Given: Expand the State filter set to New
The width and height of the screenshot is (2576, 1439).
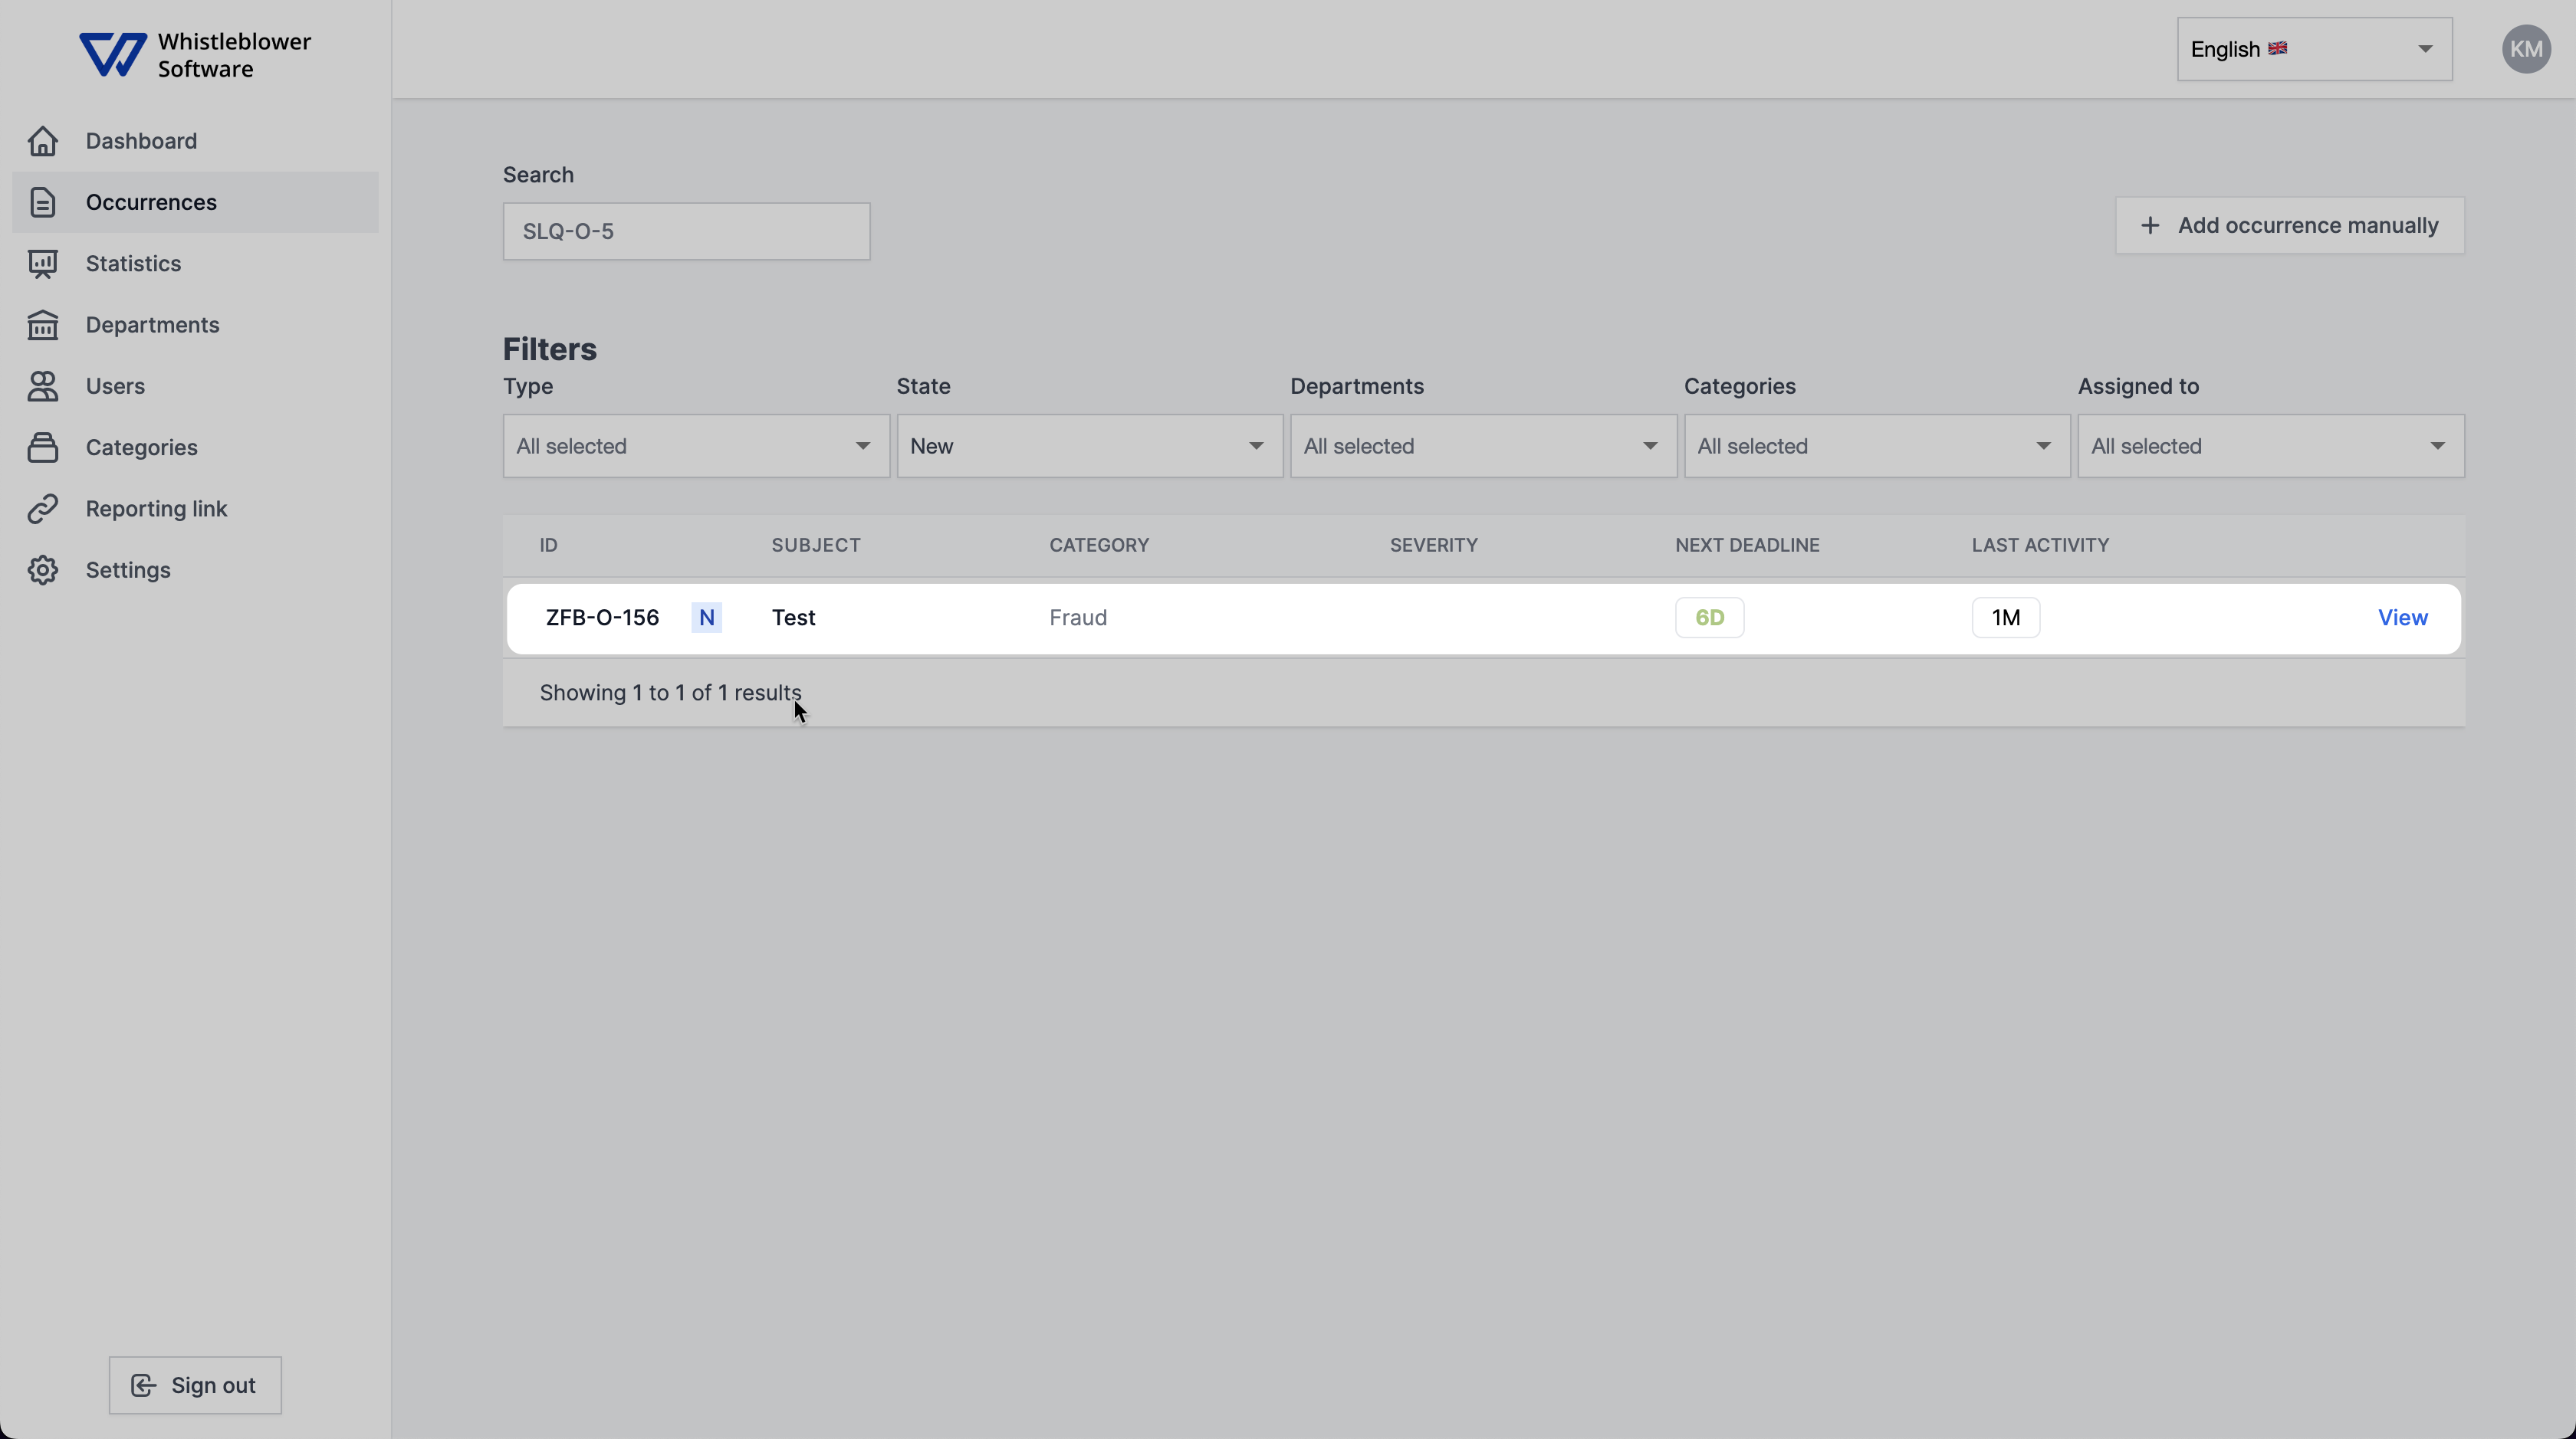Looking at the screenshot, I should pos(1089,446).
